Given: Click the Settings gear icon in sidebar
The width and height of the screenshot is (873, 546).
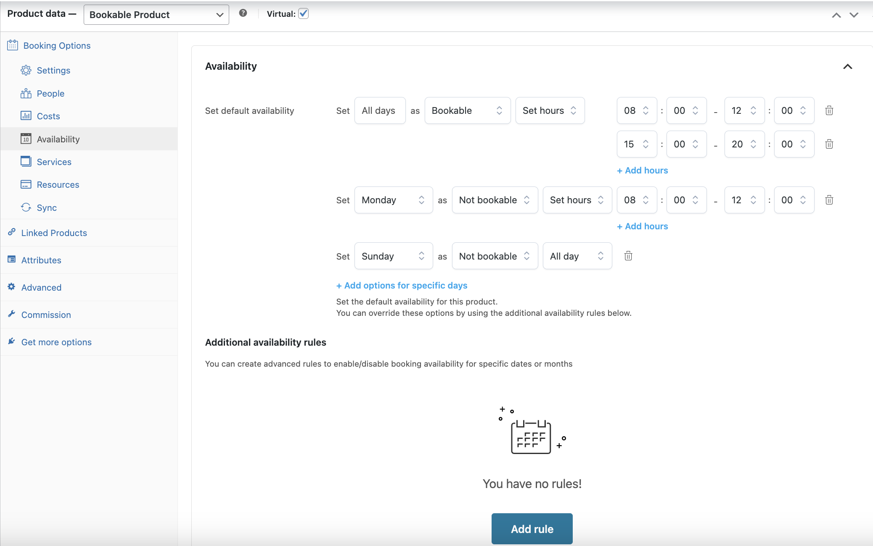Looking at the screenshot, I should coord(26,70).
